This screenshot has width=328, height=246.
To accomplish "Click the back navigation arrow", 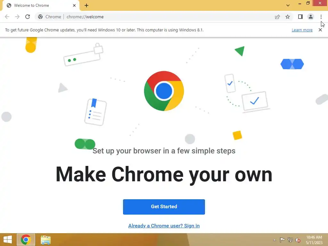I will (7, 17).
